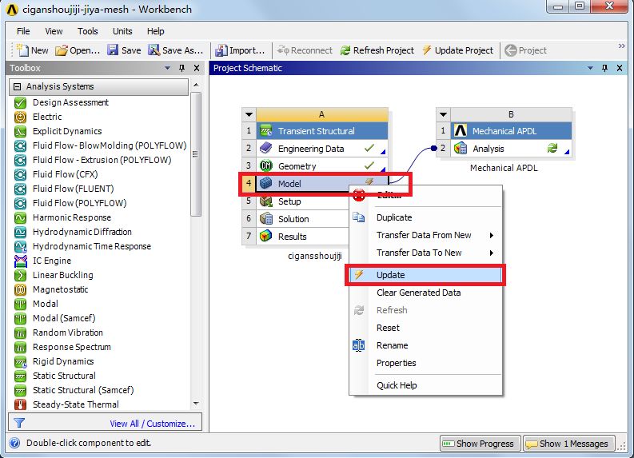Collapse the Analysis Systems group
Viewport: 634px width, 458px height.
pos(17,86)
